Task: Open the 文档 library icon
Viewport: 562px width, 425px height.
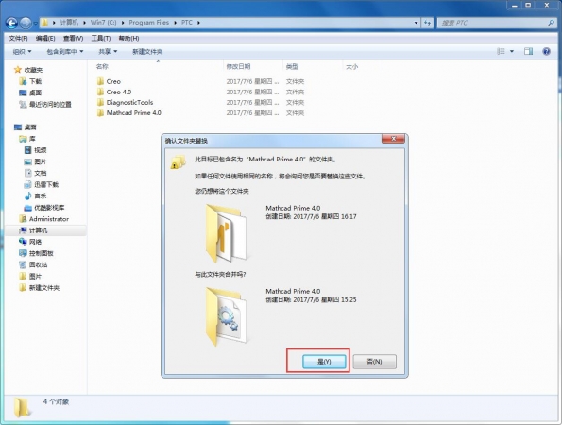Action: [x=28, y=173]
